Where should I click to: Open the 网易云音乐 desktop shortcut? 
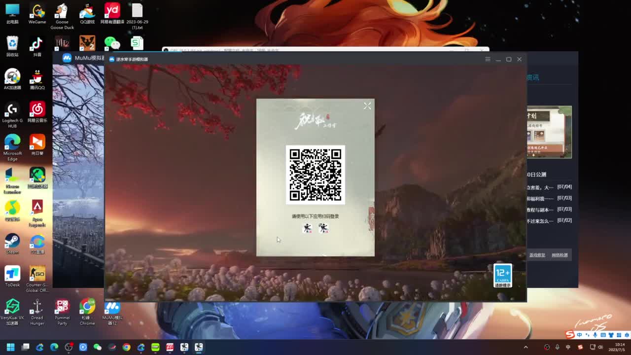click(x=37, y=112)
